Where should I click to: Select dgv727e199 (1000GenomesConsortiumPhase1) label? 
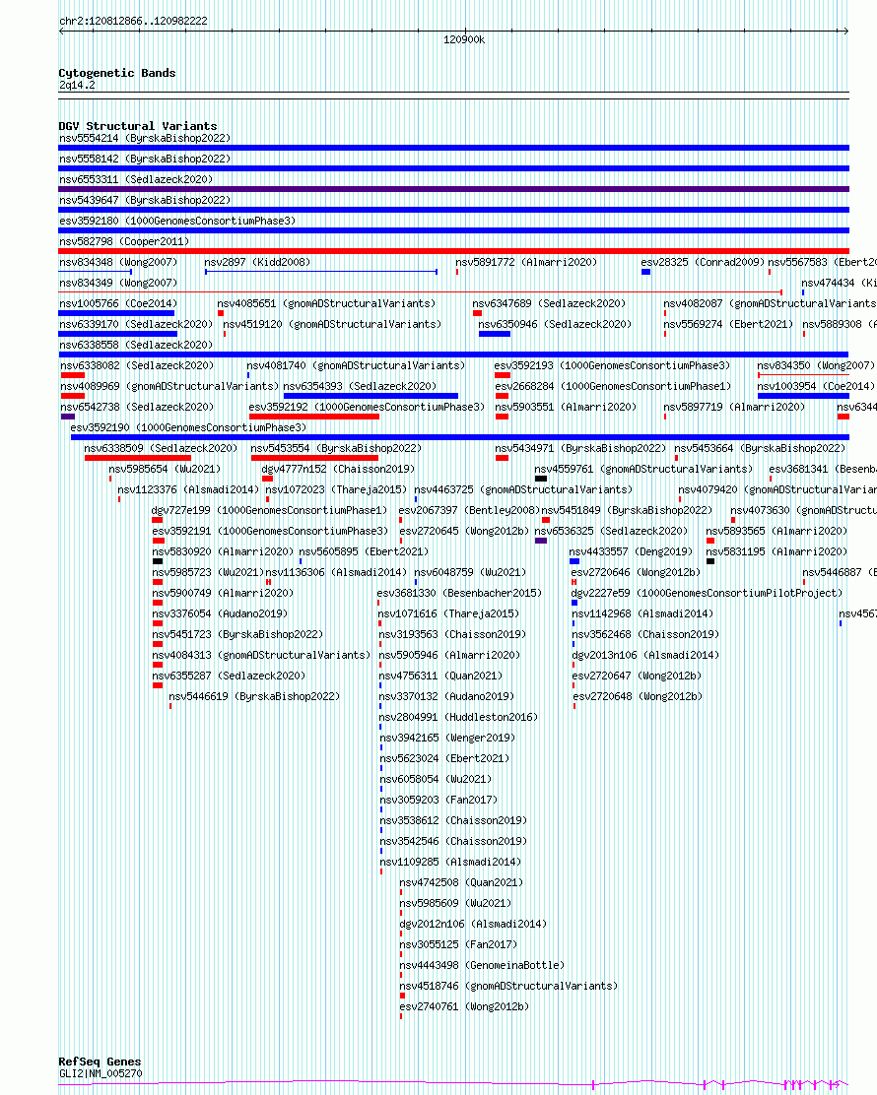269,510
